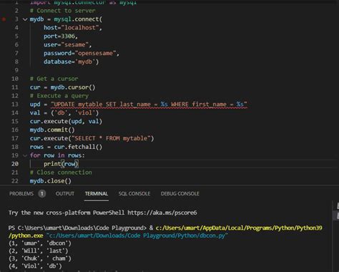This screenshot has height=272, width=339.
Task: Click the # Connect to server comment
Action: [x=63, y=11]
